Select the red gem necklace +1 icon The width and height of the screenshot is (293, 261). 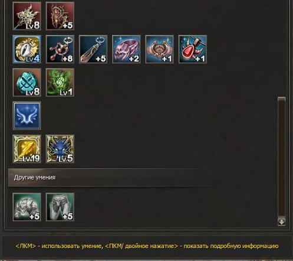coord(193,49)
